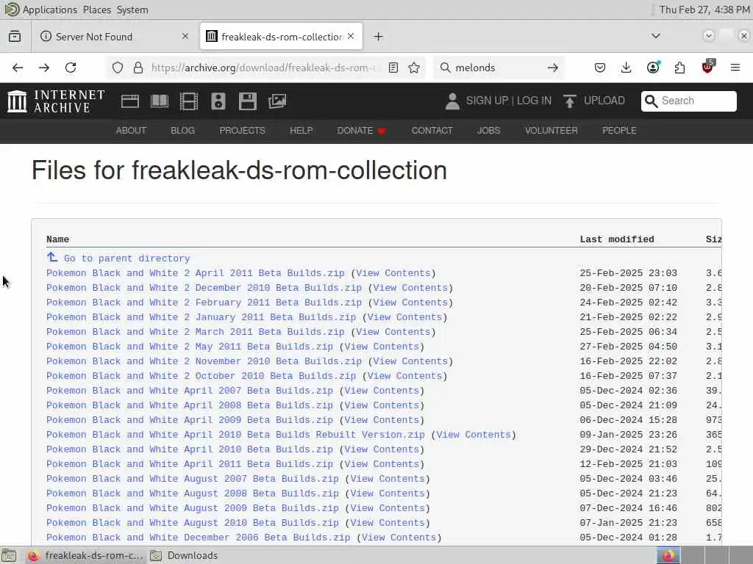Screen dimensions: 753x564
Task: Go forward to the next page
Action: coord(44,68)
